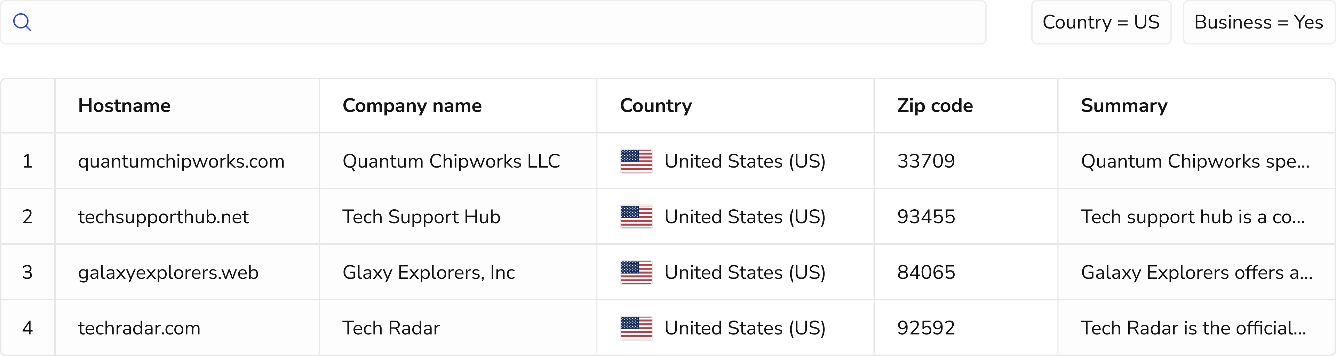
Task: Click the Country column header
Action: point(655,106)
